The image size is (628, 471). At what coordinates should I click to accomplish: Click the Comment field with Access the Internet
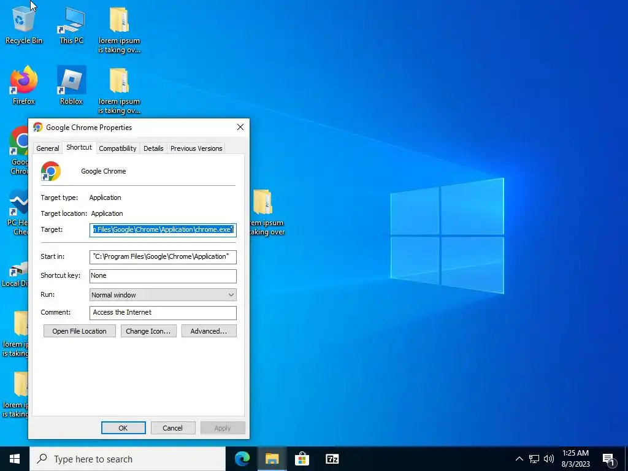point(163,312)
